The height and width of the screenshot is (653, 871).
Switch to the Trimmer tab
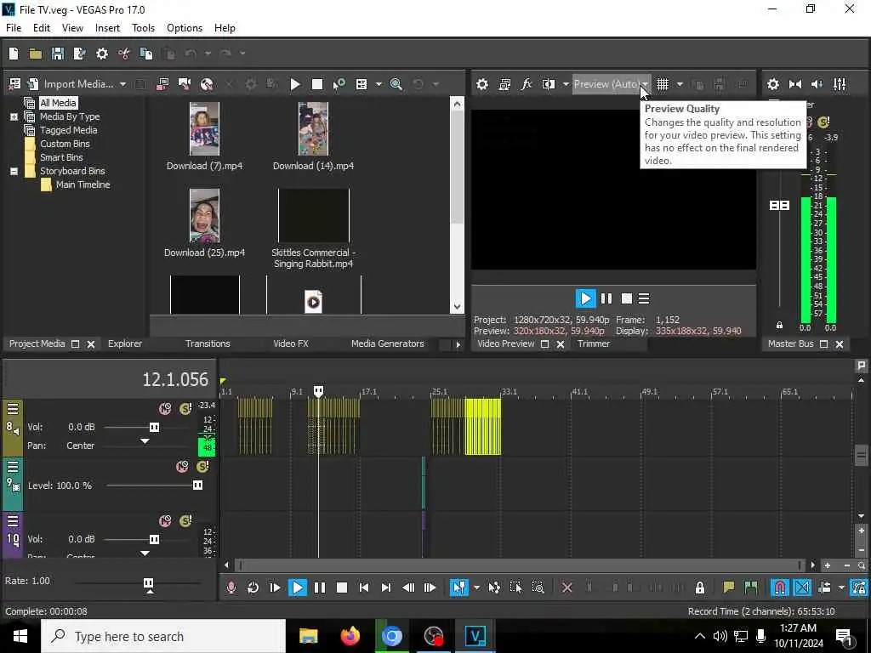click(x=593, y=344)
